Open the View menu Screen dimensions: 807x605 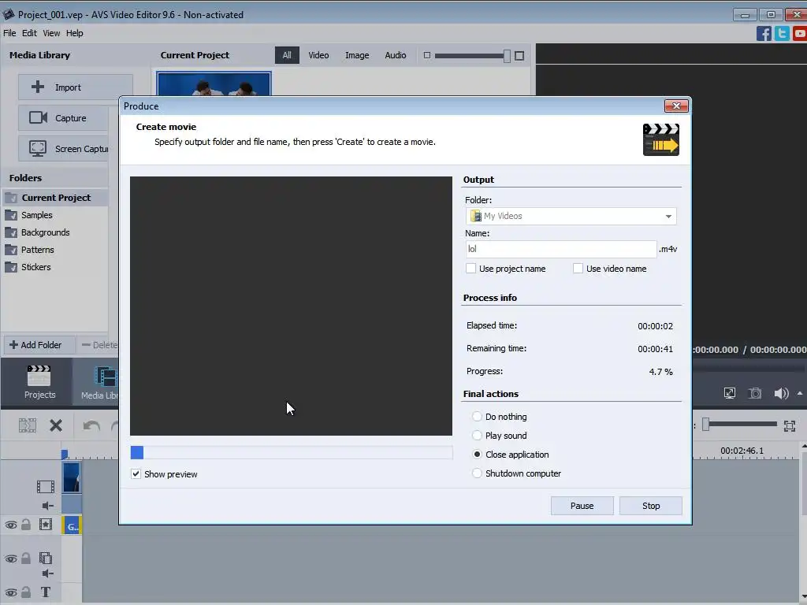[51, 33]
